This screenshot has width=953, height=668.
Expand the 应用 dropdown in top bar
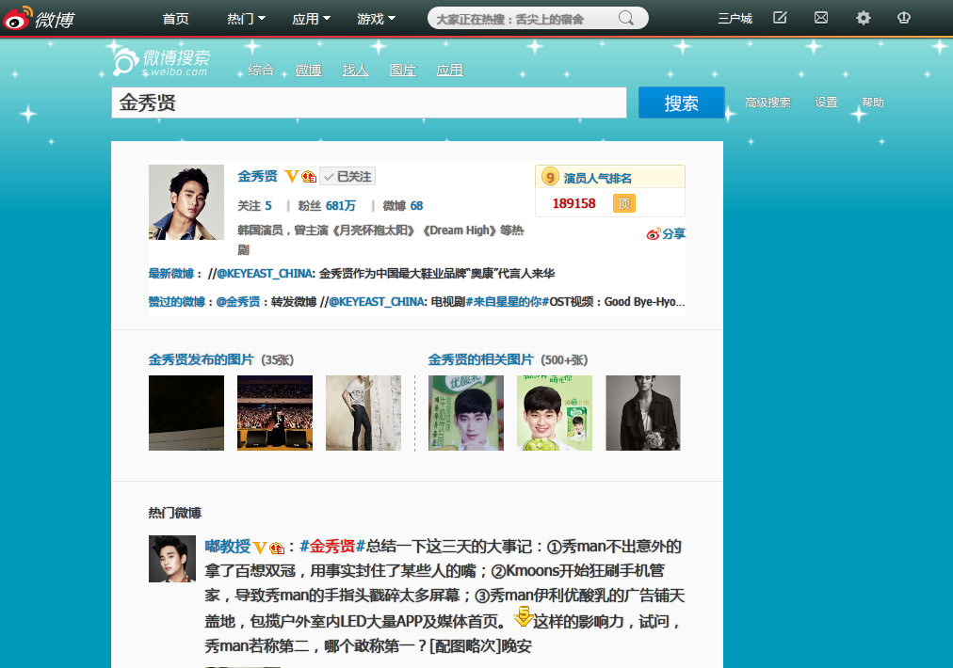311,19
